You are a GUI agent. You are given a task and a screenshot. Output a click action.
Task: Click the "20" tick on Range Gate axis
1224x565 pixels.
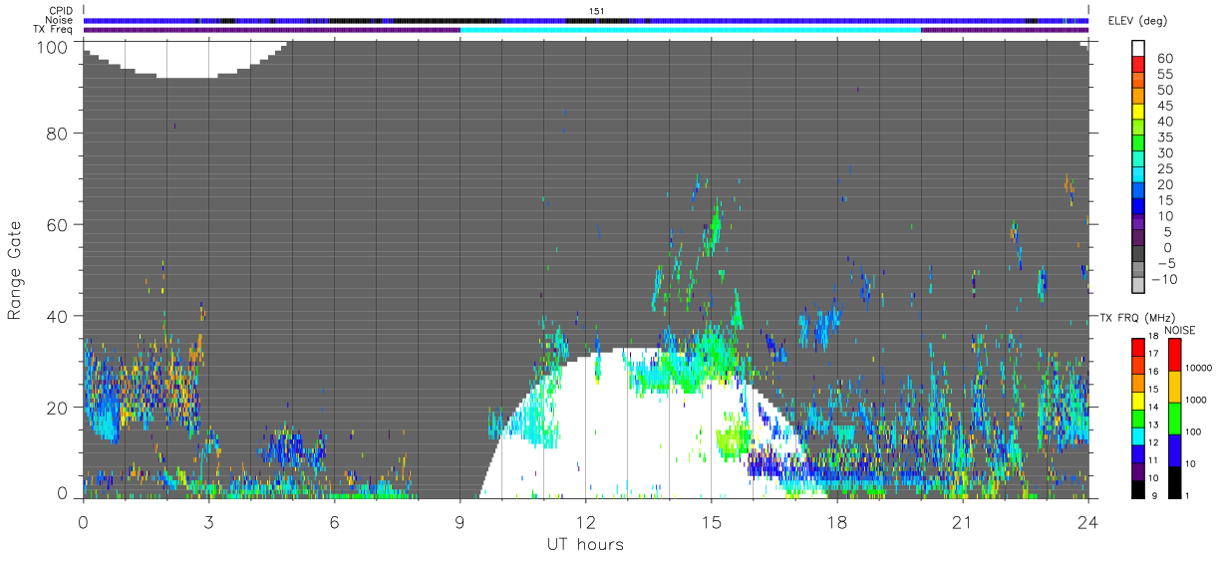click(x=59, y=408)
